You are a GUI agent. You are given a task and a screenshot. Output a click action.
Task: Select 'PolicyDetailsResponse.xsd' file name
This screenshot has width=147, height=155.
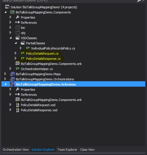(39, 110)
